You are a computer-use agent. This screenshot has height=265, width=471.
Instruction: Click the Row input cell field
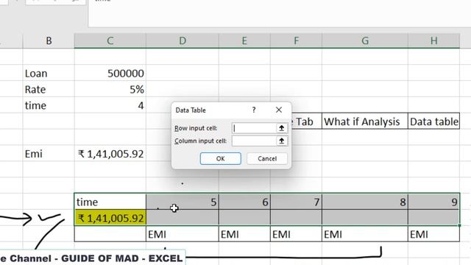254,128
